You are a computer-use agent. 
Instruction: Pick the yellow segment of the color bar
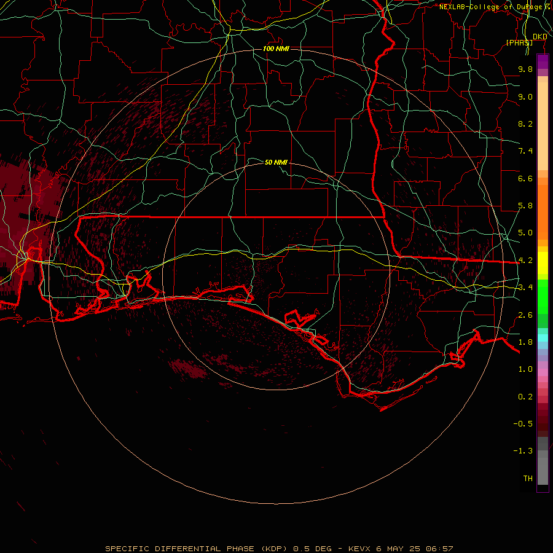click(543, 263)
